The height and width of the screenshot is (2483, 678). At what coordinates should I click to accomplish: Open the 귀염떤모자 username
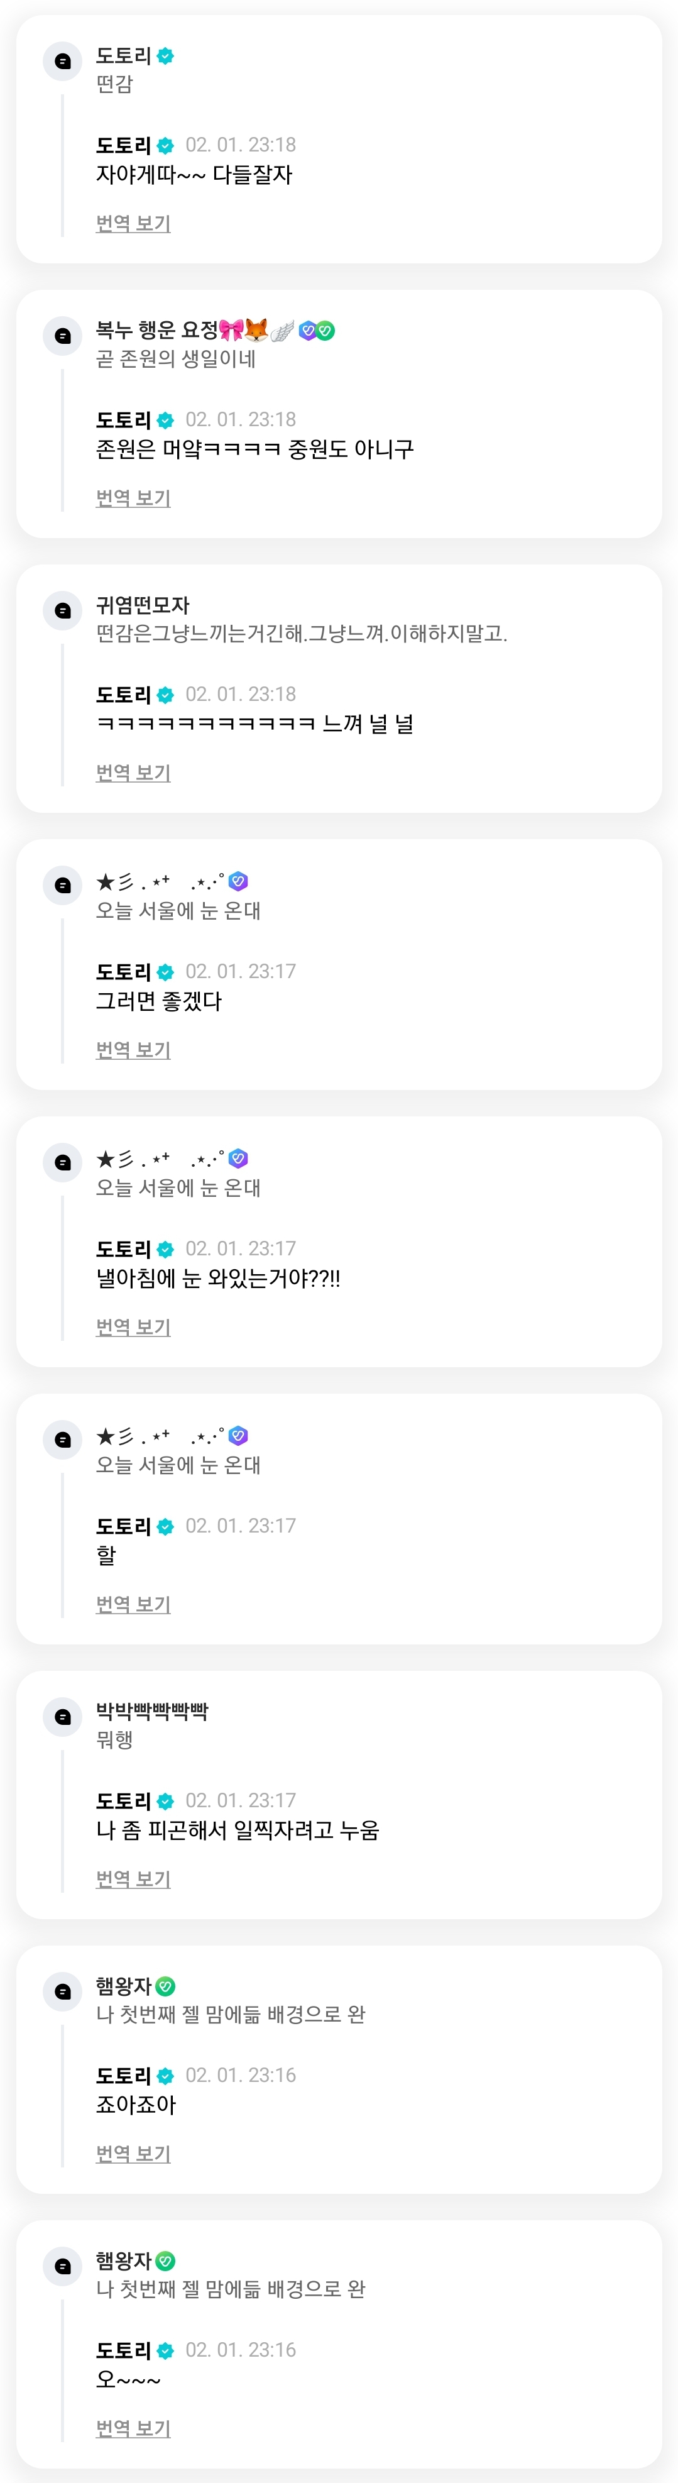[143, 605]
